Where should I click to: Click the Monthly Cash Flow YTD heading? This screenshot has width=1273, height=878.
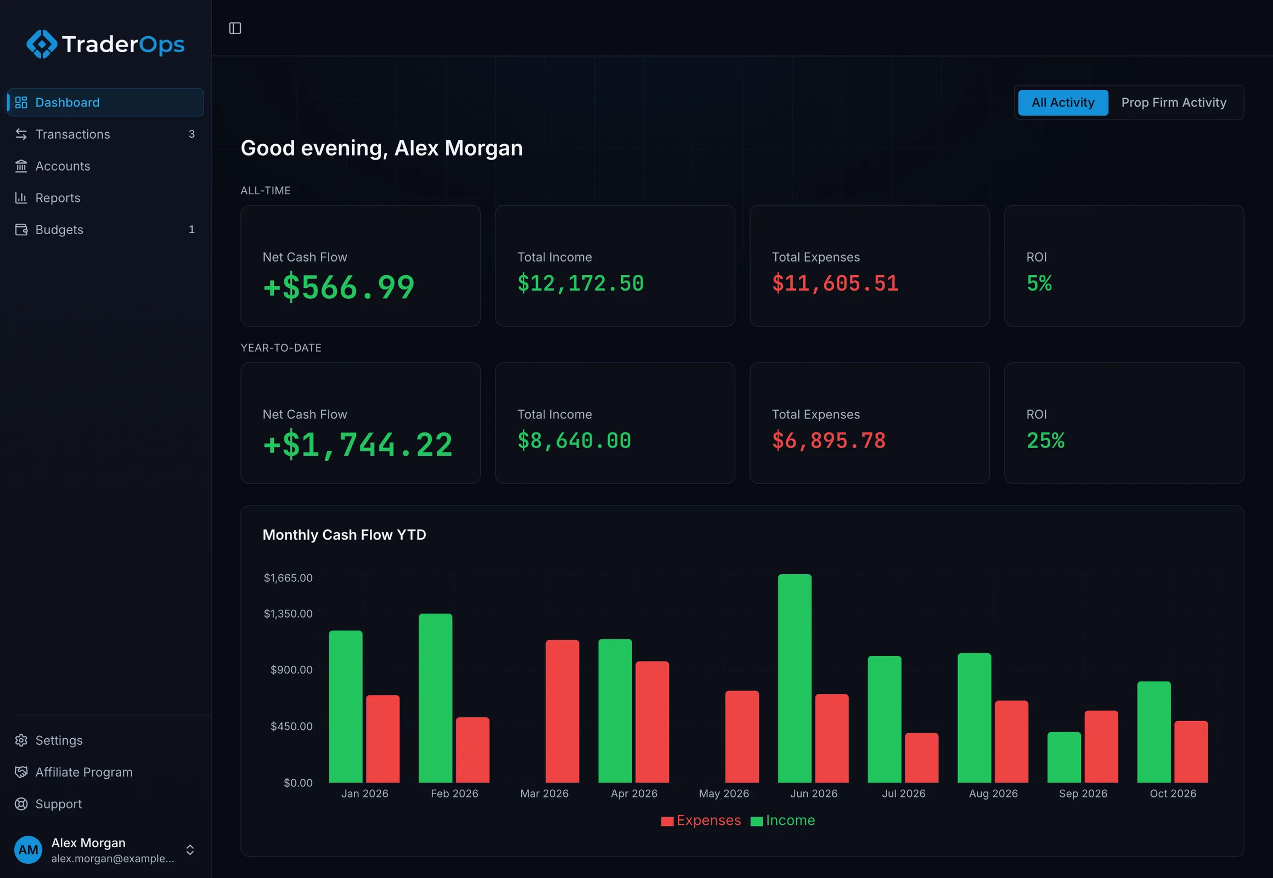coord(345,535)
